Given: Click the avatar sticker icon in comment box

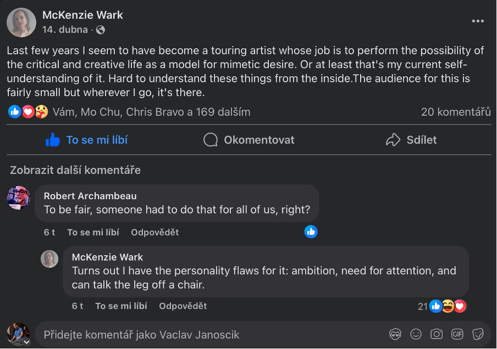Looking at the screenshot, I should (394, 334).
